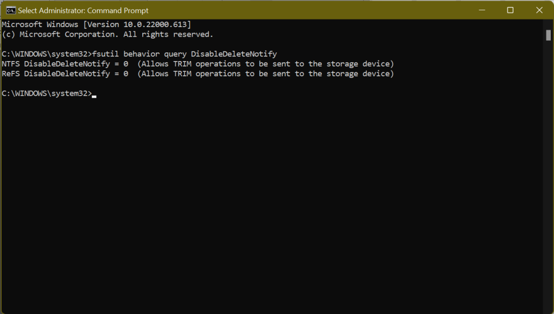Click the Windows version number 10.0.22000.613
The image size is (554, 314).
point(155,25)
